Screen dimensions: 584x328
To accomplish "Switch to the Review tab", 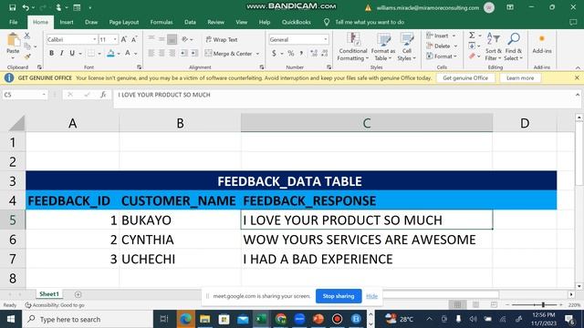I will pos(215,22).
